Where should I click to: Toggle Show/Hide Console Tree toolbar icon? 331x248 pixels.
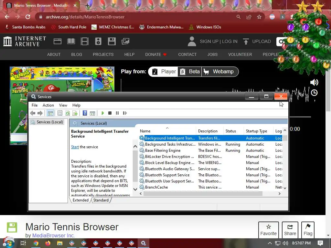pos(50,113)
